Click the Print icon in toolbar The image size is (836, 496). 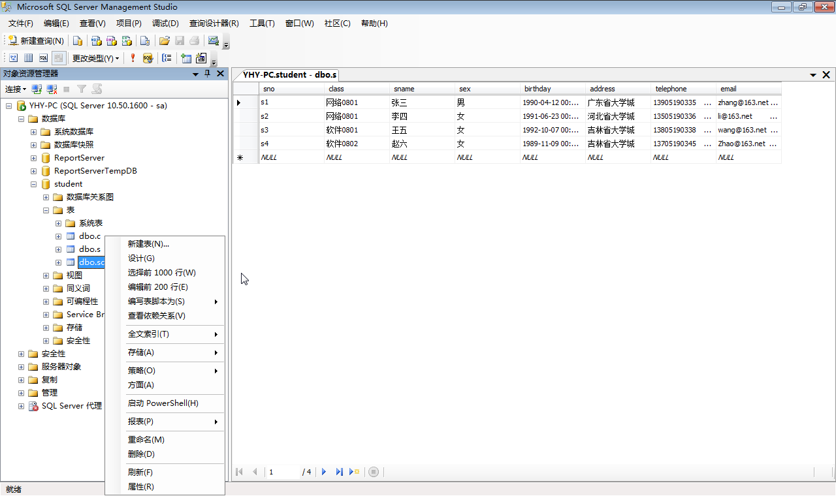(x=195, y=40)
